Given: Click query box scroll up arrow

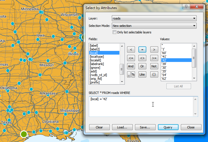Looking at the screenshot, I should pyautogui.click(x=195, y=99).
